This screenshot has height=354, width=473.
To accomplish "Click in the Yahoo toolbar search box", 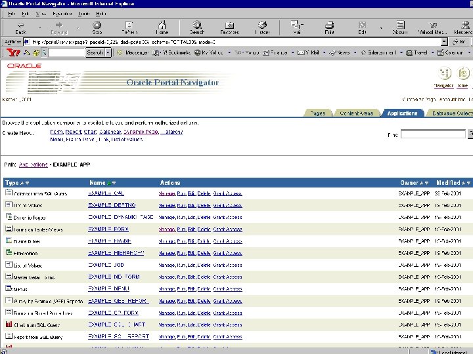I will (x=66, y=52).
